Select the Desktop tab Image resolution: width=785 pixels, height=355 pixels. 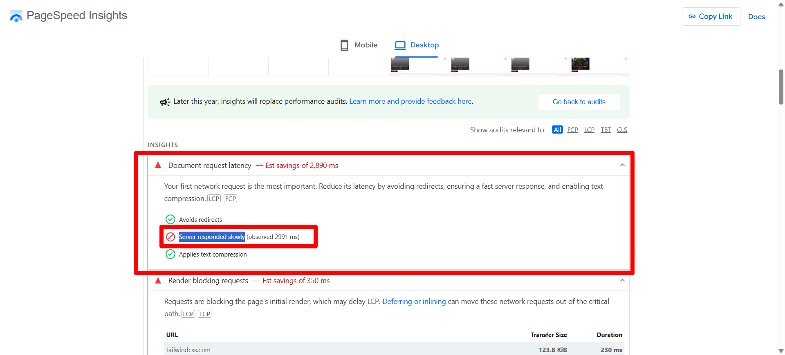click(417, 45)
